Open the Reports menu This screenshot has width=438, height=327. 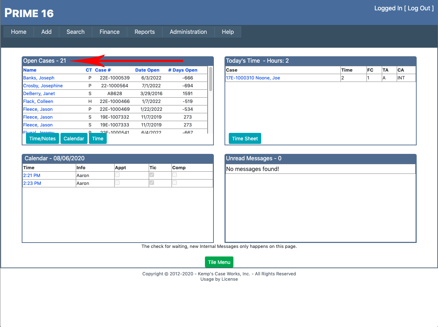tap(144, 32)
